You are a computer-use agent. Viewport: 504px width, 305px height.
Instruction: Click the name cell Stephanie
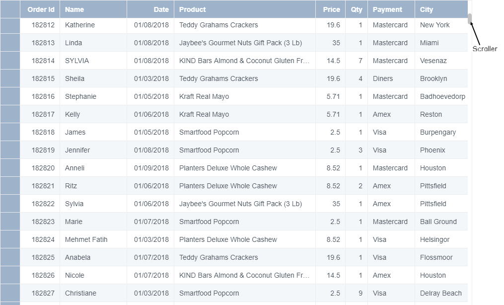click(93, 96)
